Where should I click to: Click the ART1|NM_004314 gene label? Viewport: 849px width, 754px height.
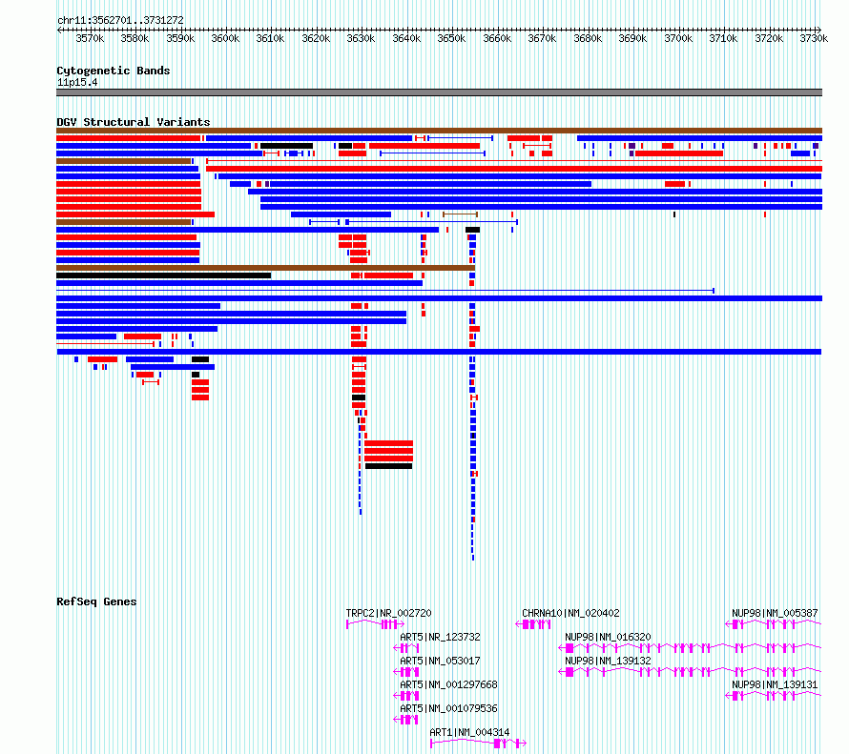[469, 732]
